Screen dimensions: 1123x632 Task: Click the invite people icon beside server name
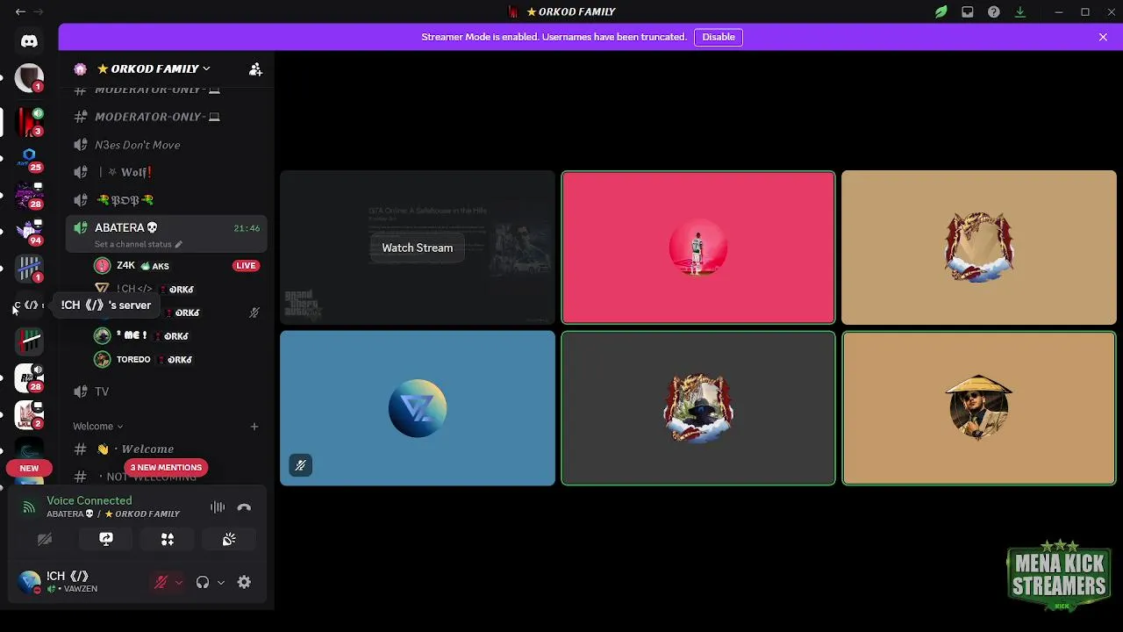tap(255, 68)
